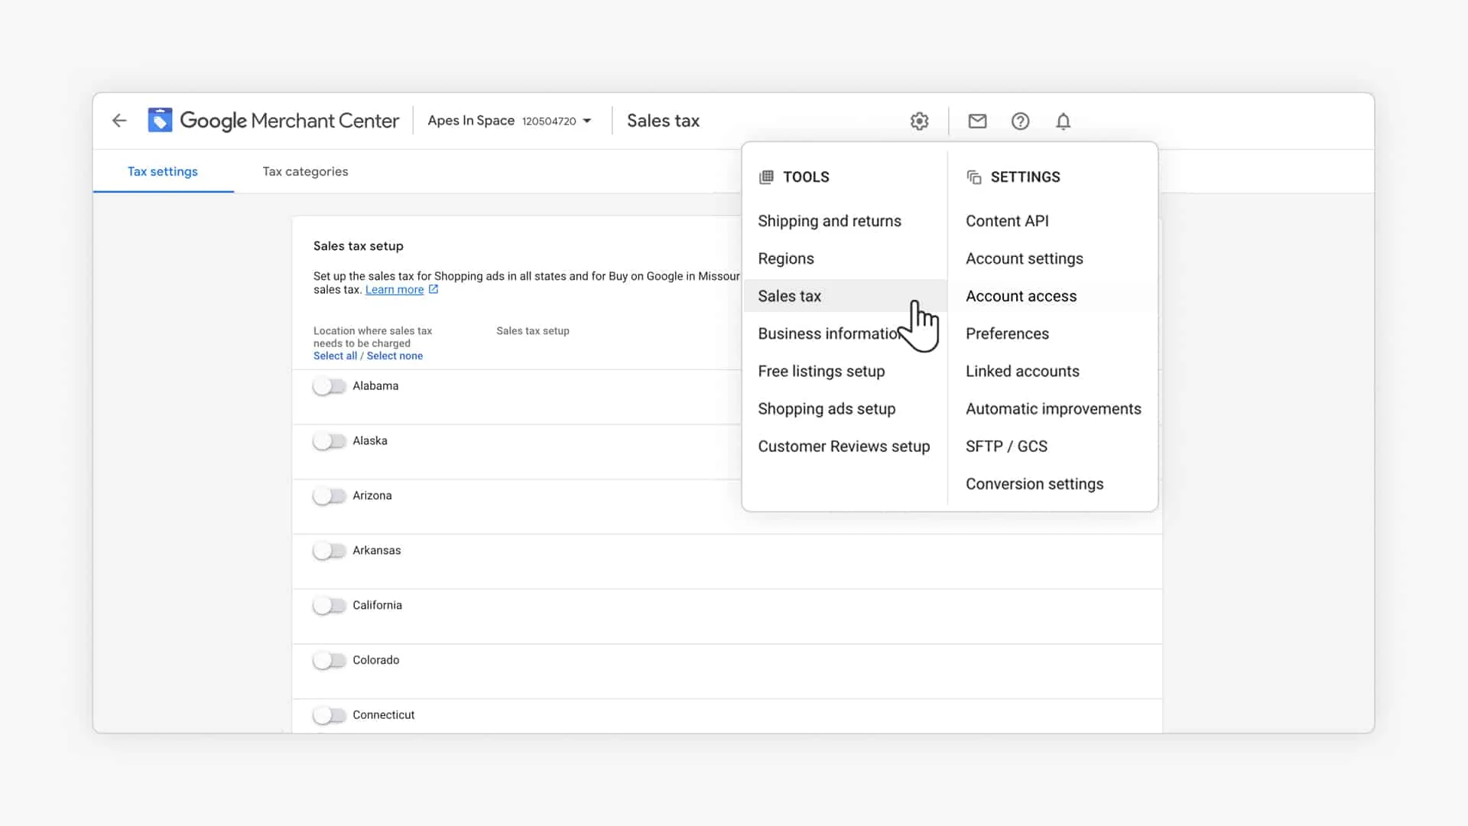The height and width of the screenshot is (826, 1468).
Task: Open Account access in Settings menu
Action: click(x=1021, y=296)
